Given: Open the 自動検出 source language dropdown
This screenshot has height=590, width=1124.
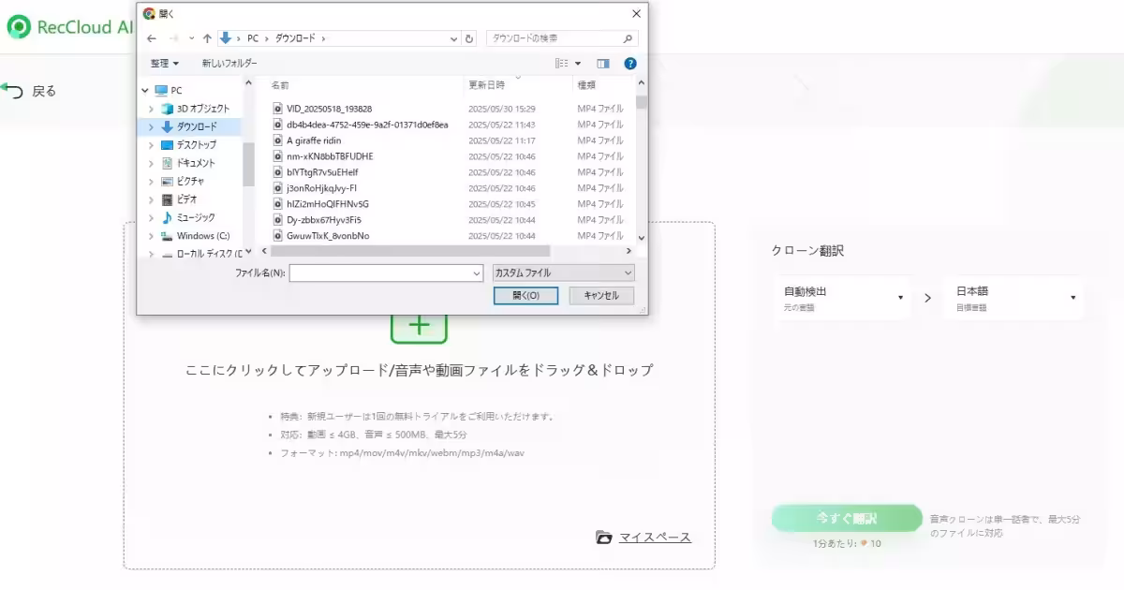Looking at the screenshot, I should [x=841, y=297].
